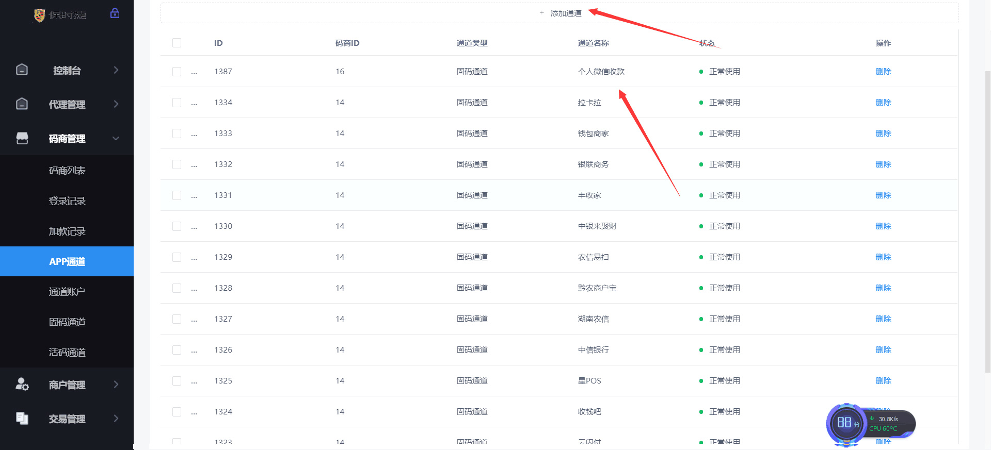Click the 代理管理 sidebar icon
991x450 pixels.
click(22, 104)
